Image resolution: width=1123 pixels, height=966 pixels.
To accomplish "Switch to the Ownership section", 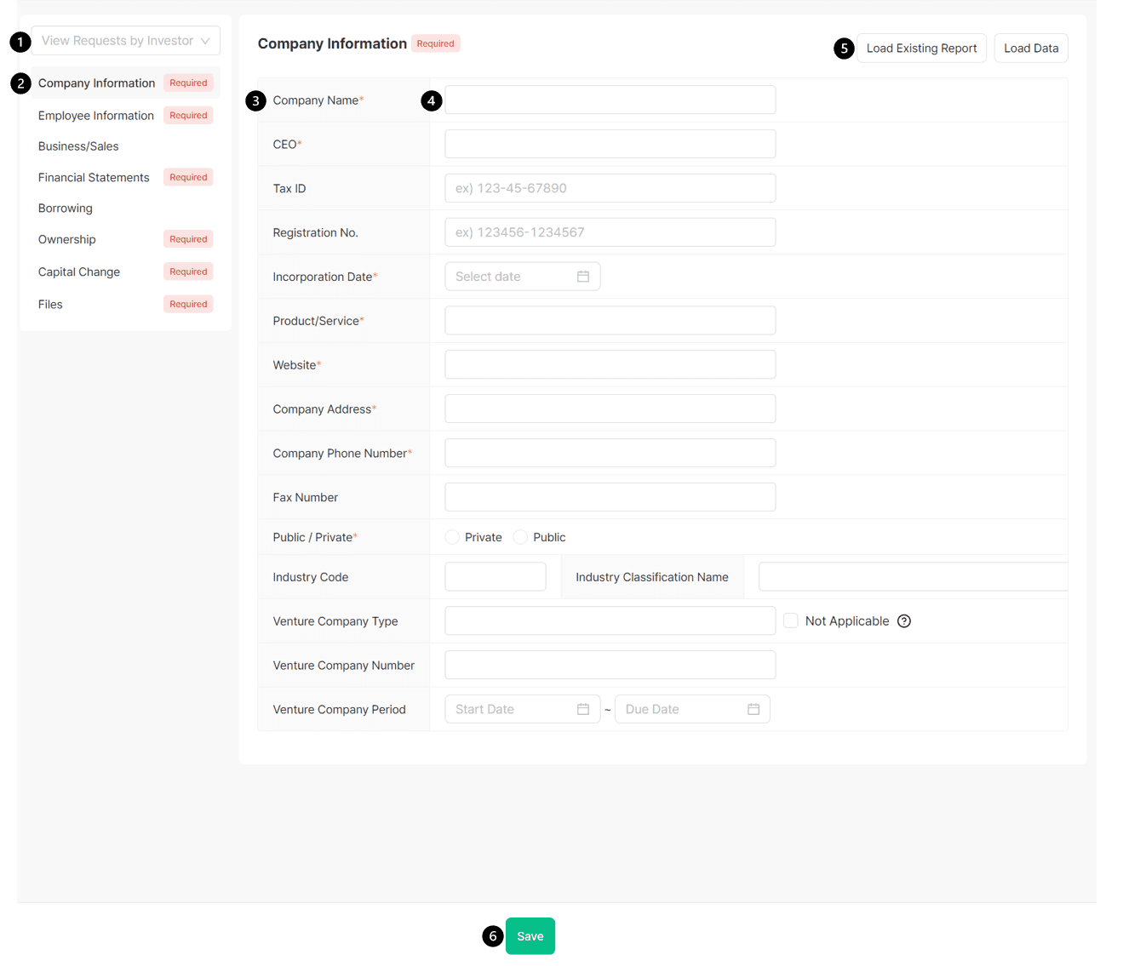I will (x=66, y=239).
